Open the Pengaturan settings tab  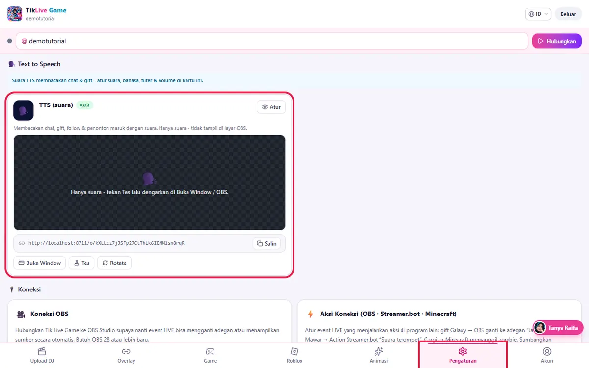(462, 355)
